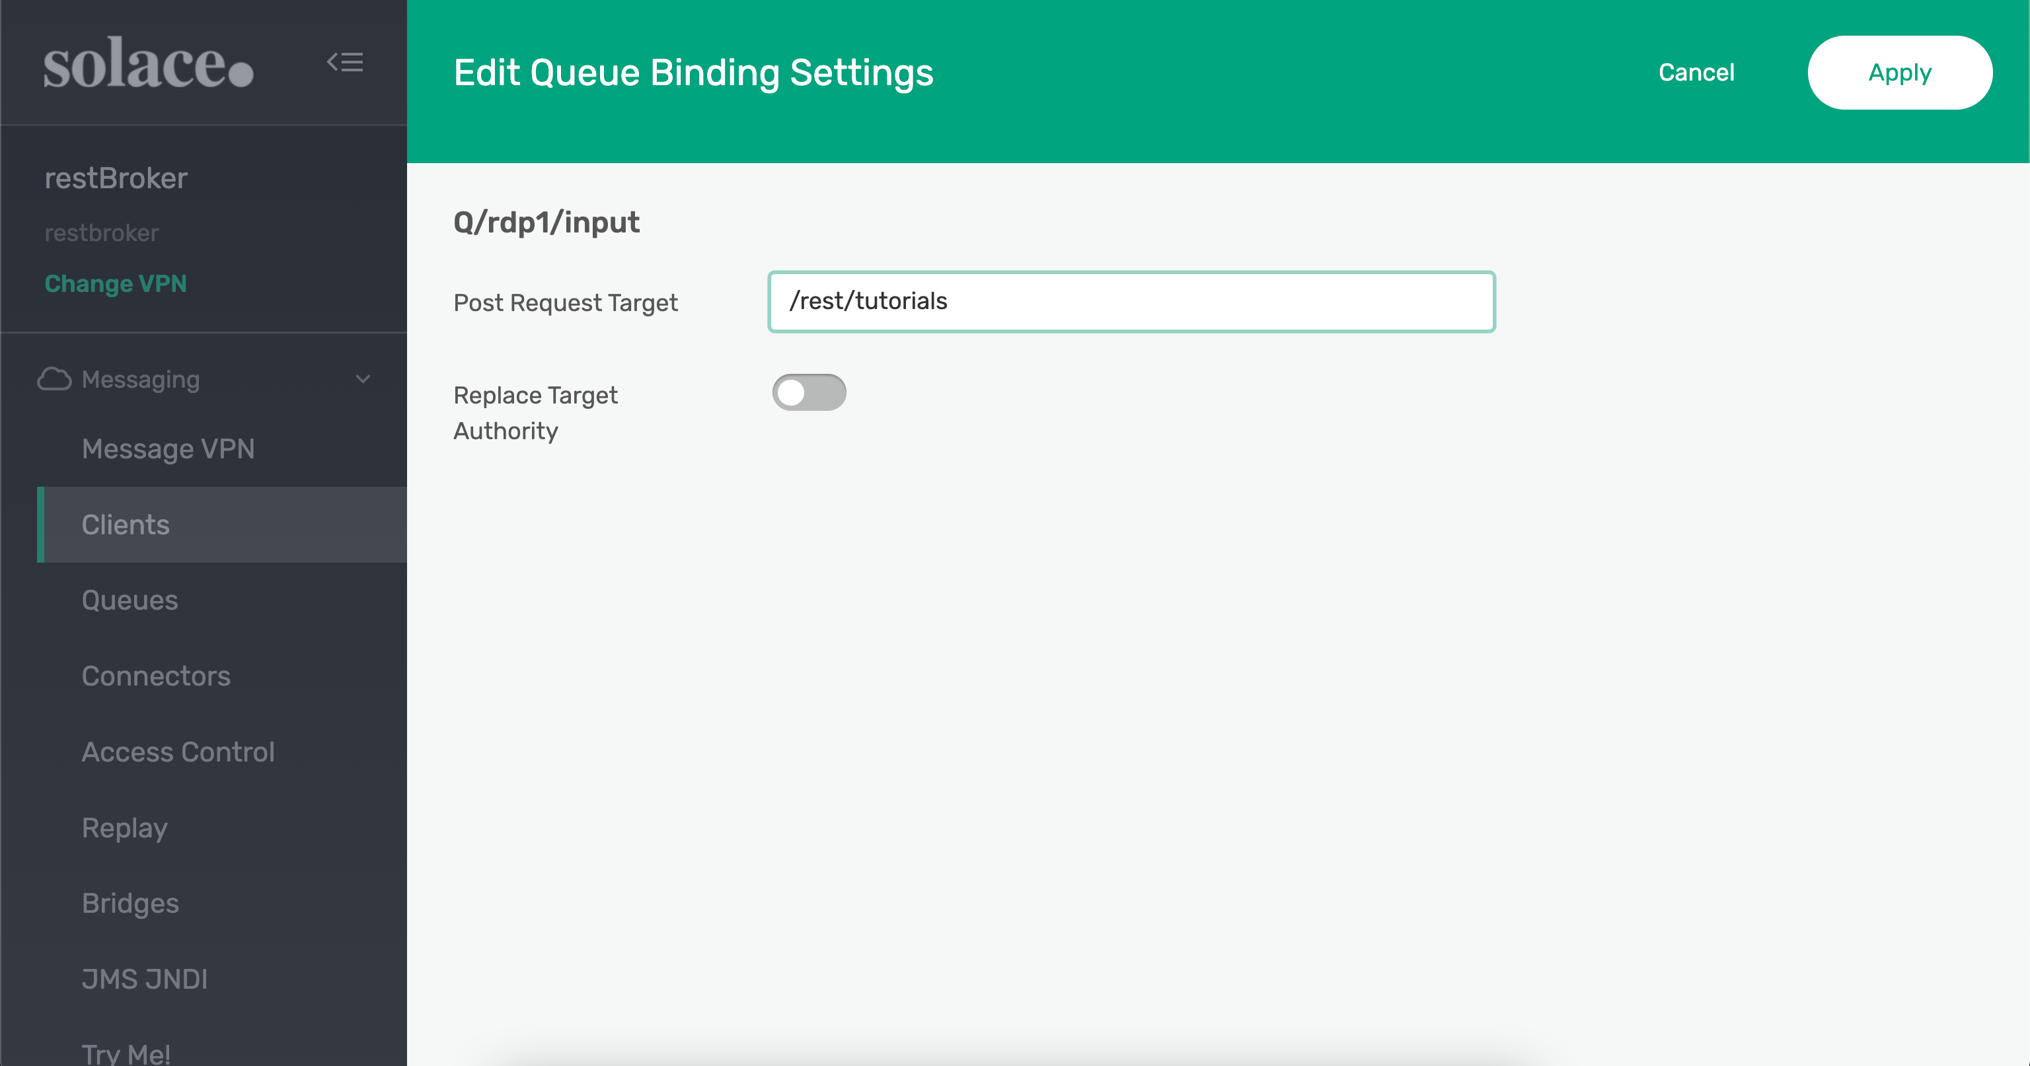Image resolution: width=2030 pixels, height=1066 pixels.
Task: Go to Queues section
Action: pyautogui.click(x=130, y=600)
